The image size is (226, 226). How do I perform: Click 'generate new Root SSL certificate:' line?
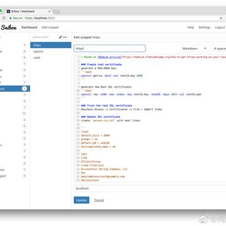tap(106, 87)
